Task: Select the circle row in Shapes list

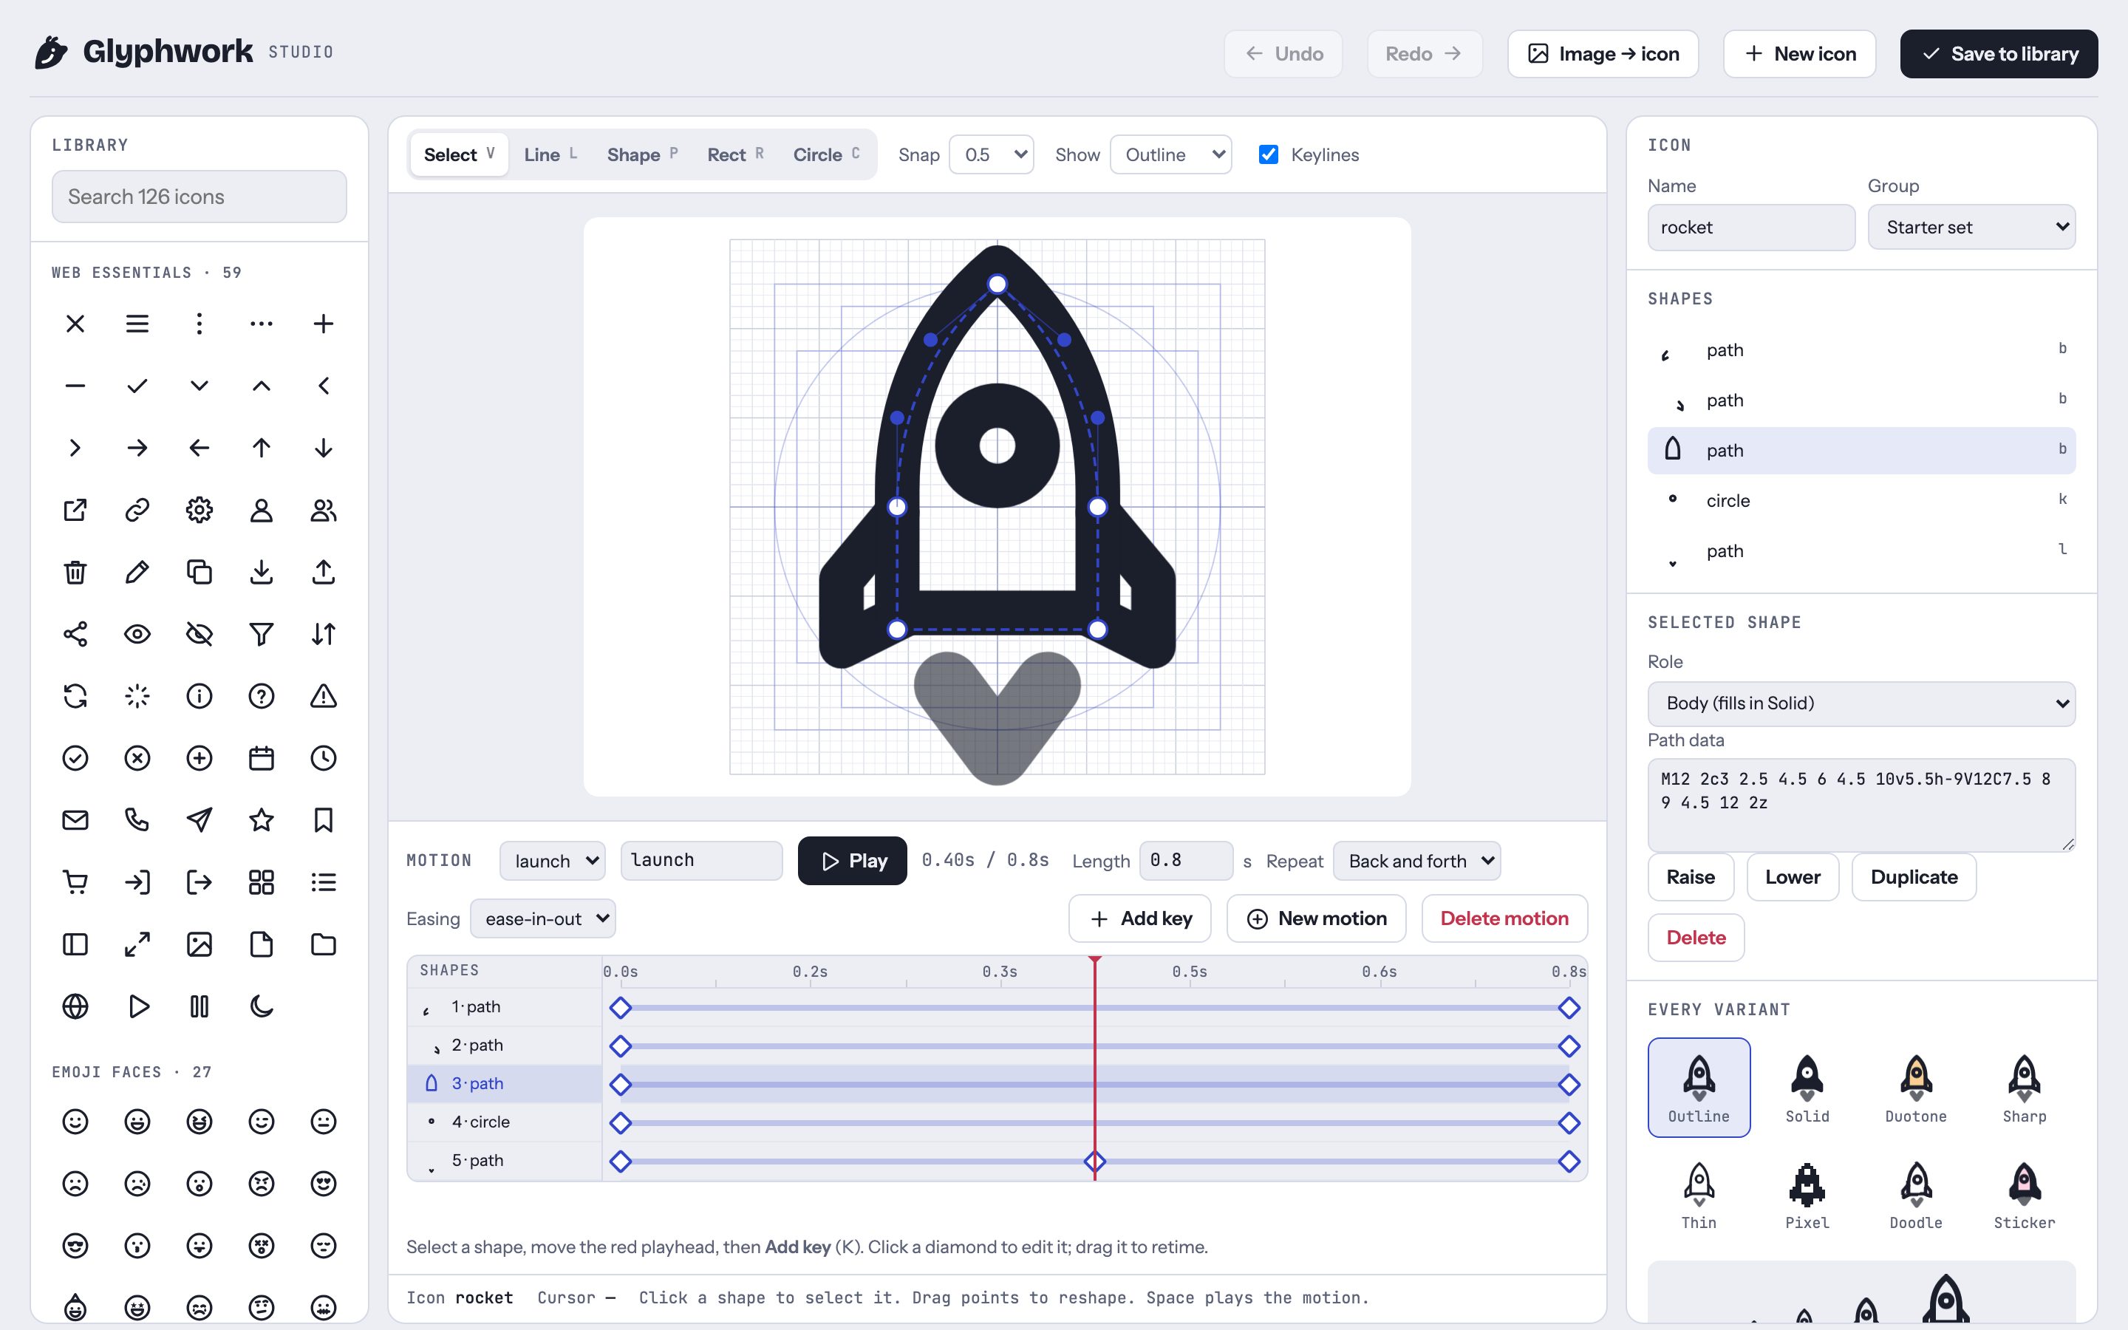Action: coord(1861,500)
